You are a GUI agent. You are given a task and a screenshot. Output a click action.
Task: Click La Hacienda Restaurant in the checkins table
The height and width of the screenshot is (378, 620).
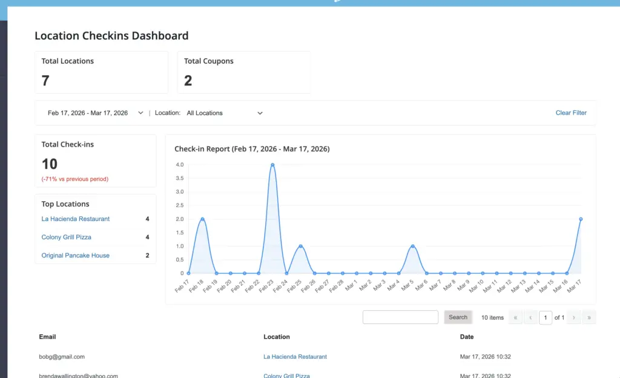(x=295, y=356)
